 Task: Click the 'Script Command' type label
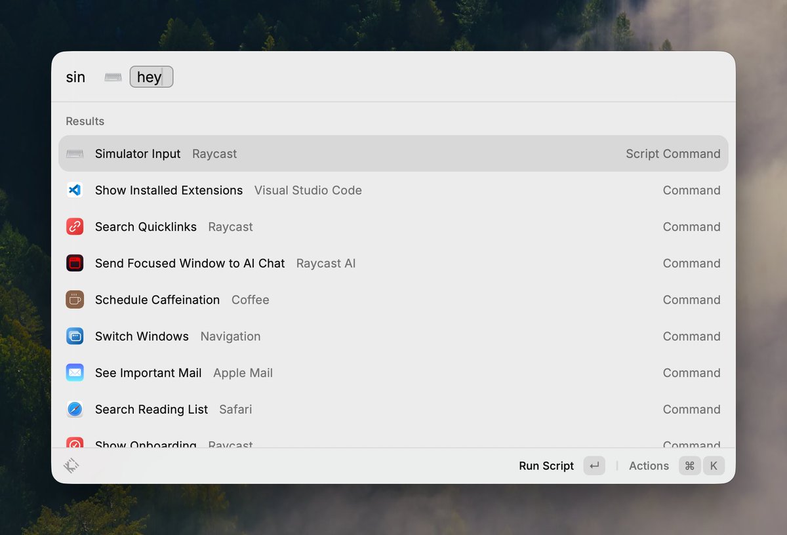(x=673, y=153)
